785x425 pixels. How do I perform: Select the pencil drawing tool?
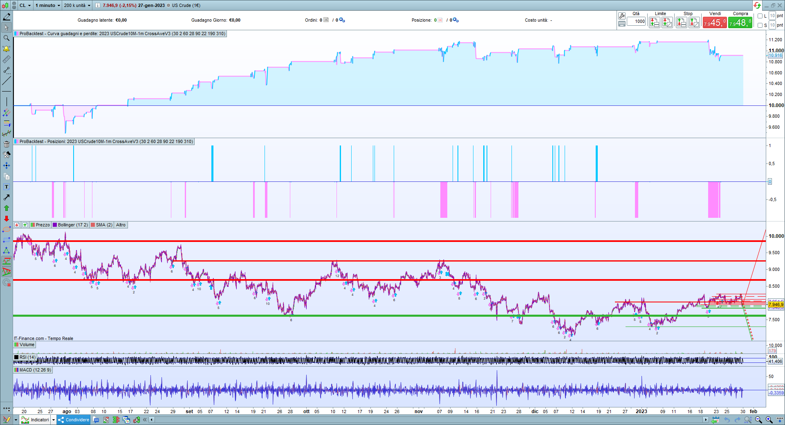pyautogui.click(x=7, y=17)
